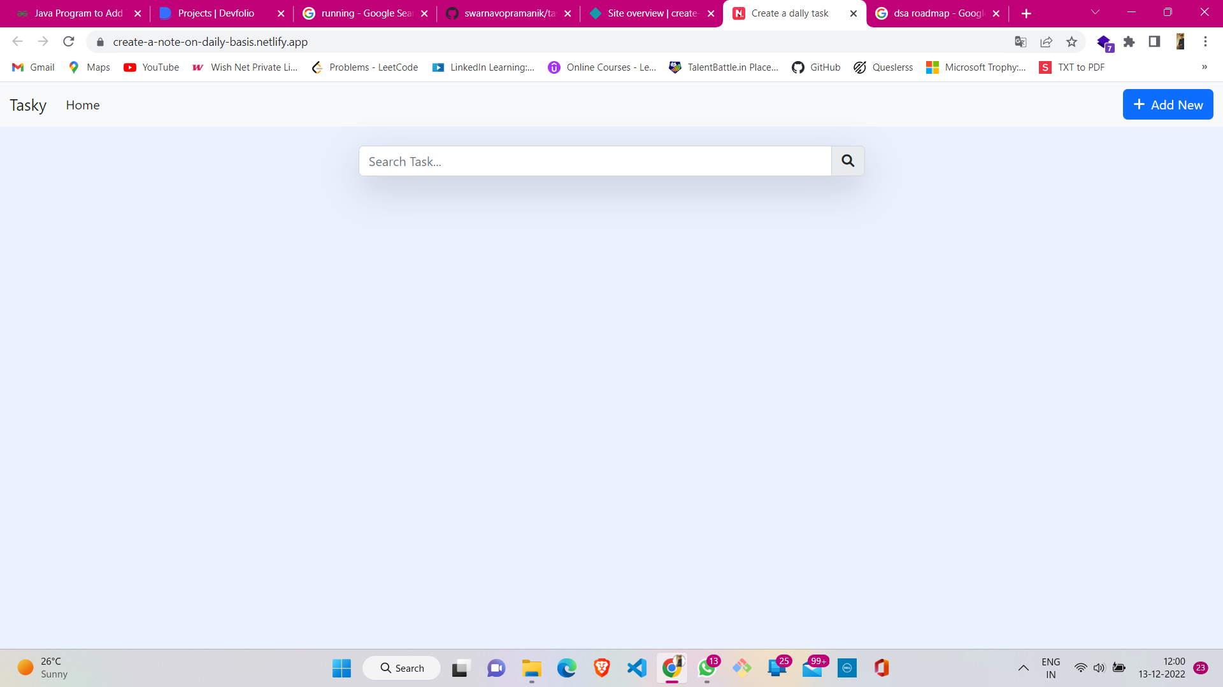The width and height of the screenshot is (1223, 687).
Task: Reload the current page
Action: [x=69, y=42]
